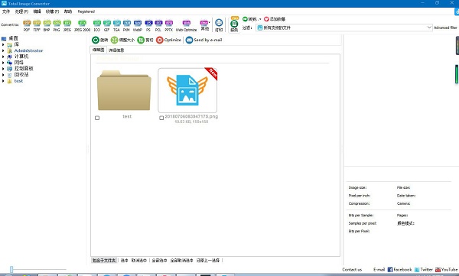
Task: Open the green go-to arrow dropdown
Action: coord(252,19)
